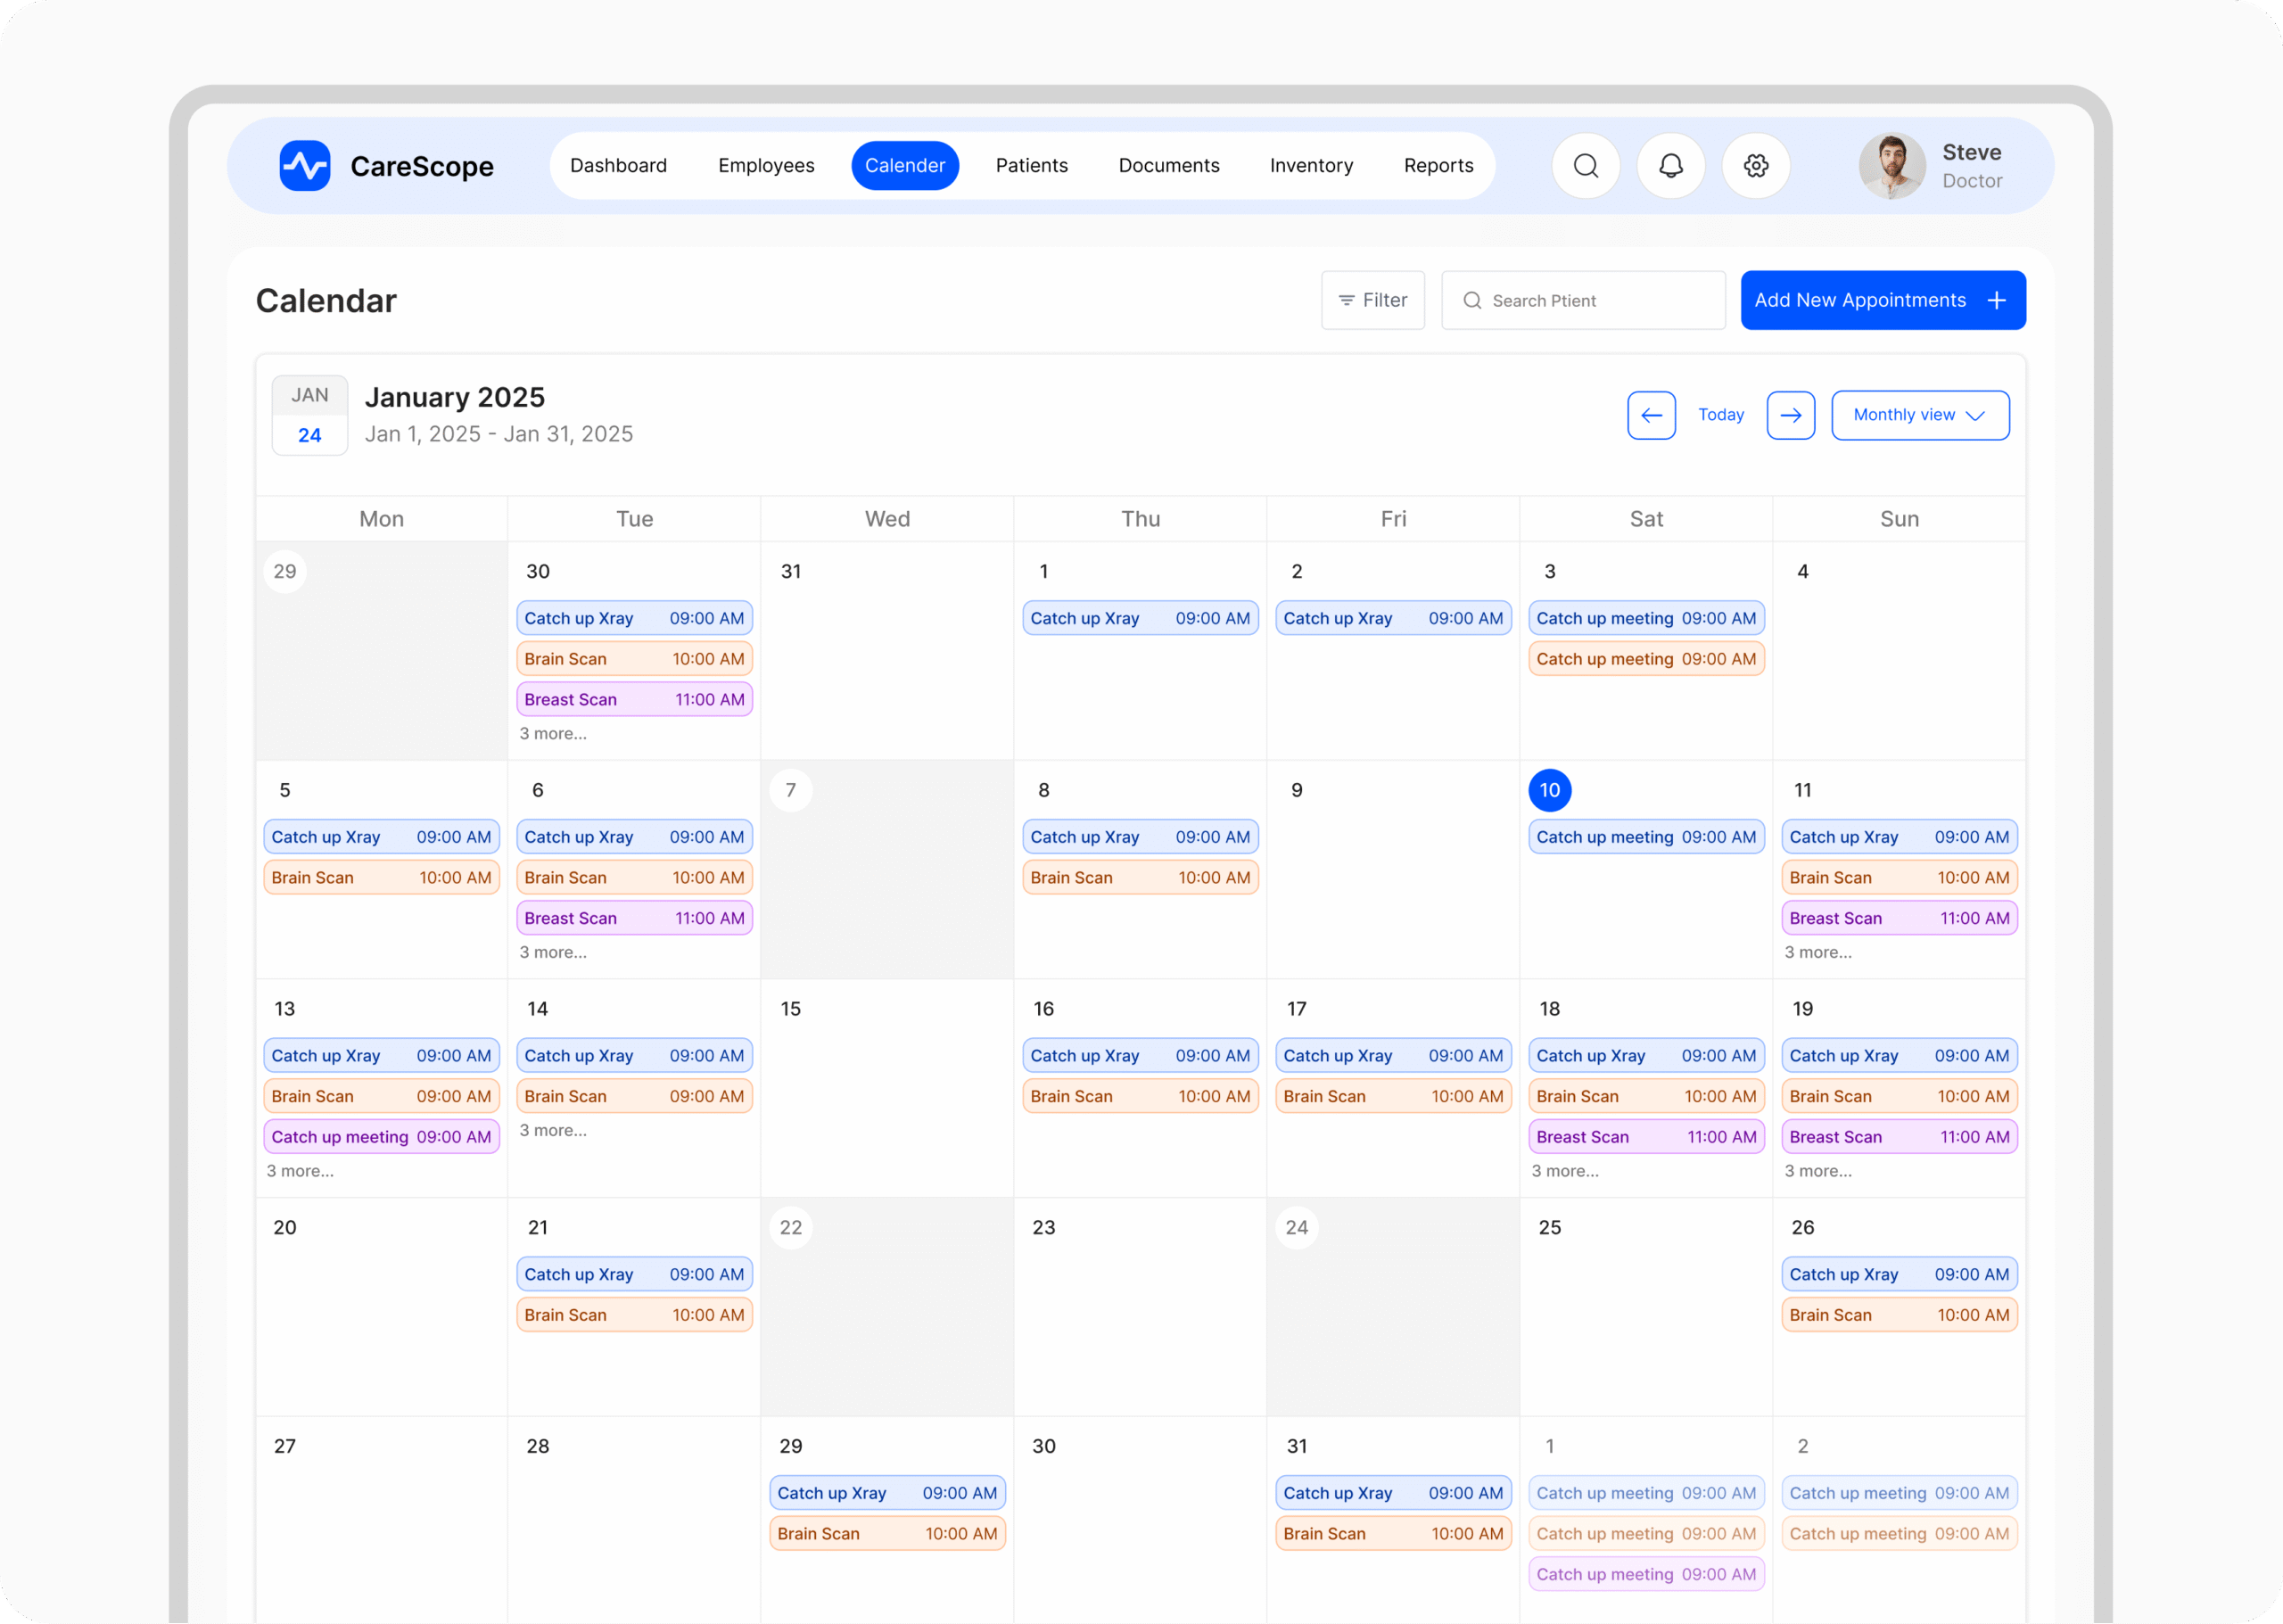Open orange Catch up meeting on February 2
This screenshot has width=2283, height=1624.
click(1899, 1534)
